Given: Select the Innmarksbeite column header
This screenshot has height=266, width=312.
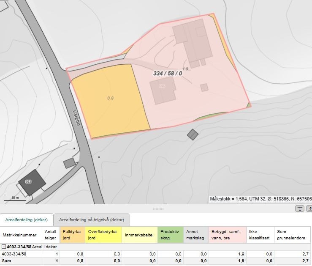Looking at the screenshot, I should (140, 235).
